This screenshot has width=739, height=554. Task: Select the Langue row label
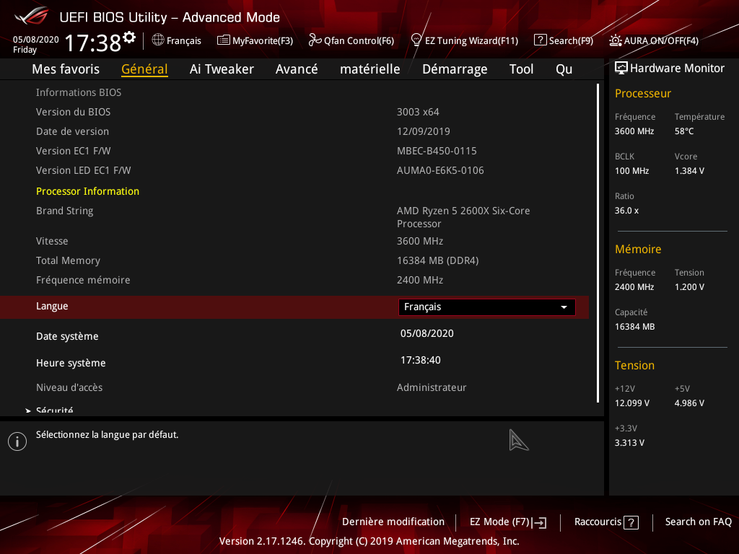pyautogui.click(x=52, y=306)
